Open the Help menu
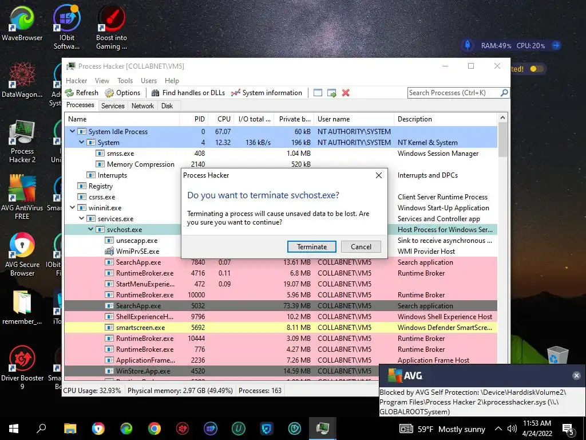Image resolution: width=586 pixels, height=440 pixels. coord(172,80)
